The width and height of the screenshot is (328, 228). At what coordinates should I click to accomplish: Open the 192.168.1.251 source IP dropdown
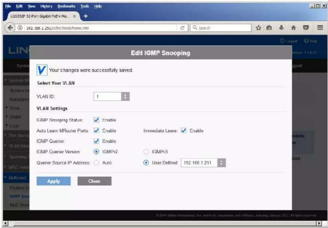tap(203, 163)
